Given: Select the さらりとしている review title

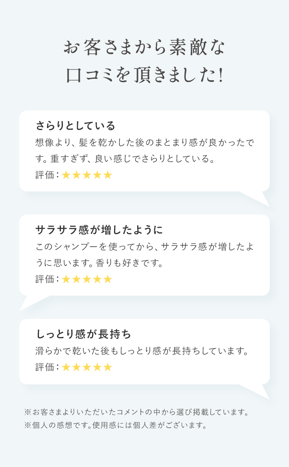Looking at the screenshot, I should [76, 126].
